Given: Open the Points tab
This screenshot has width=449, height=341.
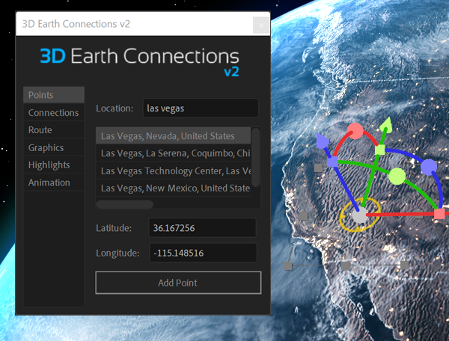Looking at the screenshot, I should pyautogui.click(x=54, y=95).
